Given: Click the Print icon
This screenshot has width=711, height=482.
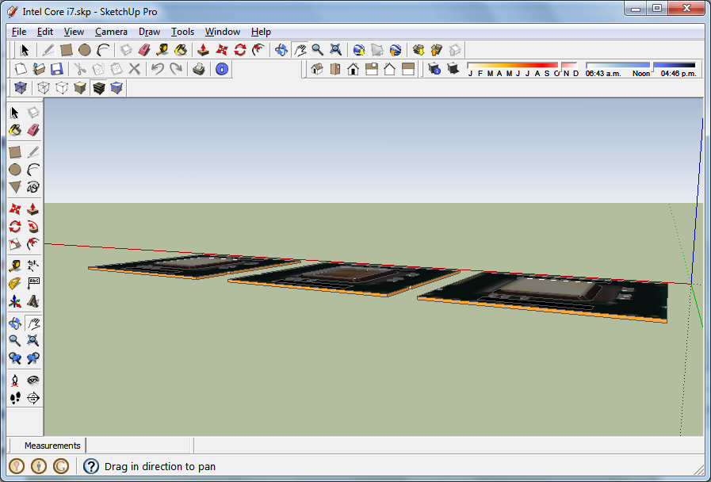Looking at the screenshot, I should click(199, 69).
